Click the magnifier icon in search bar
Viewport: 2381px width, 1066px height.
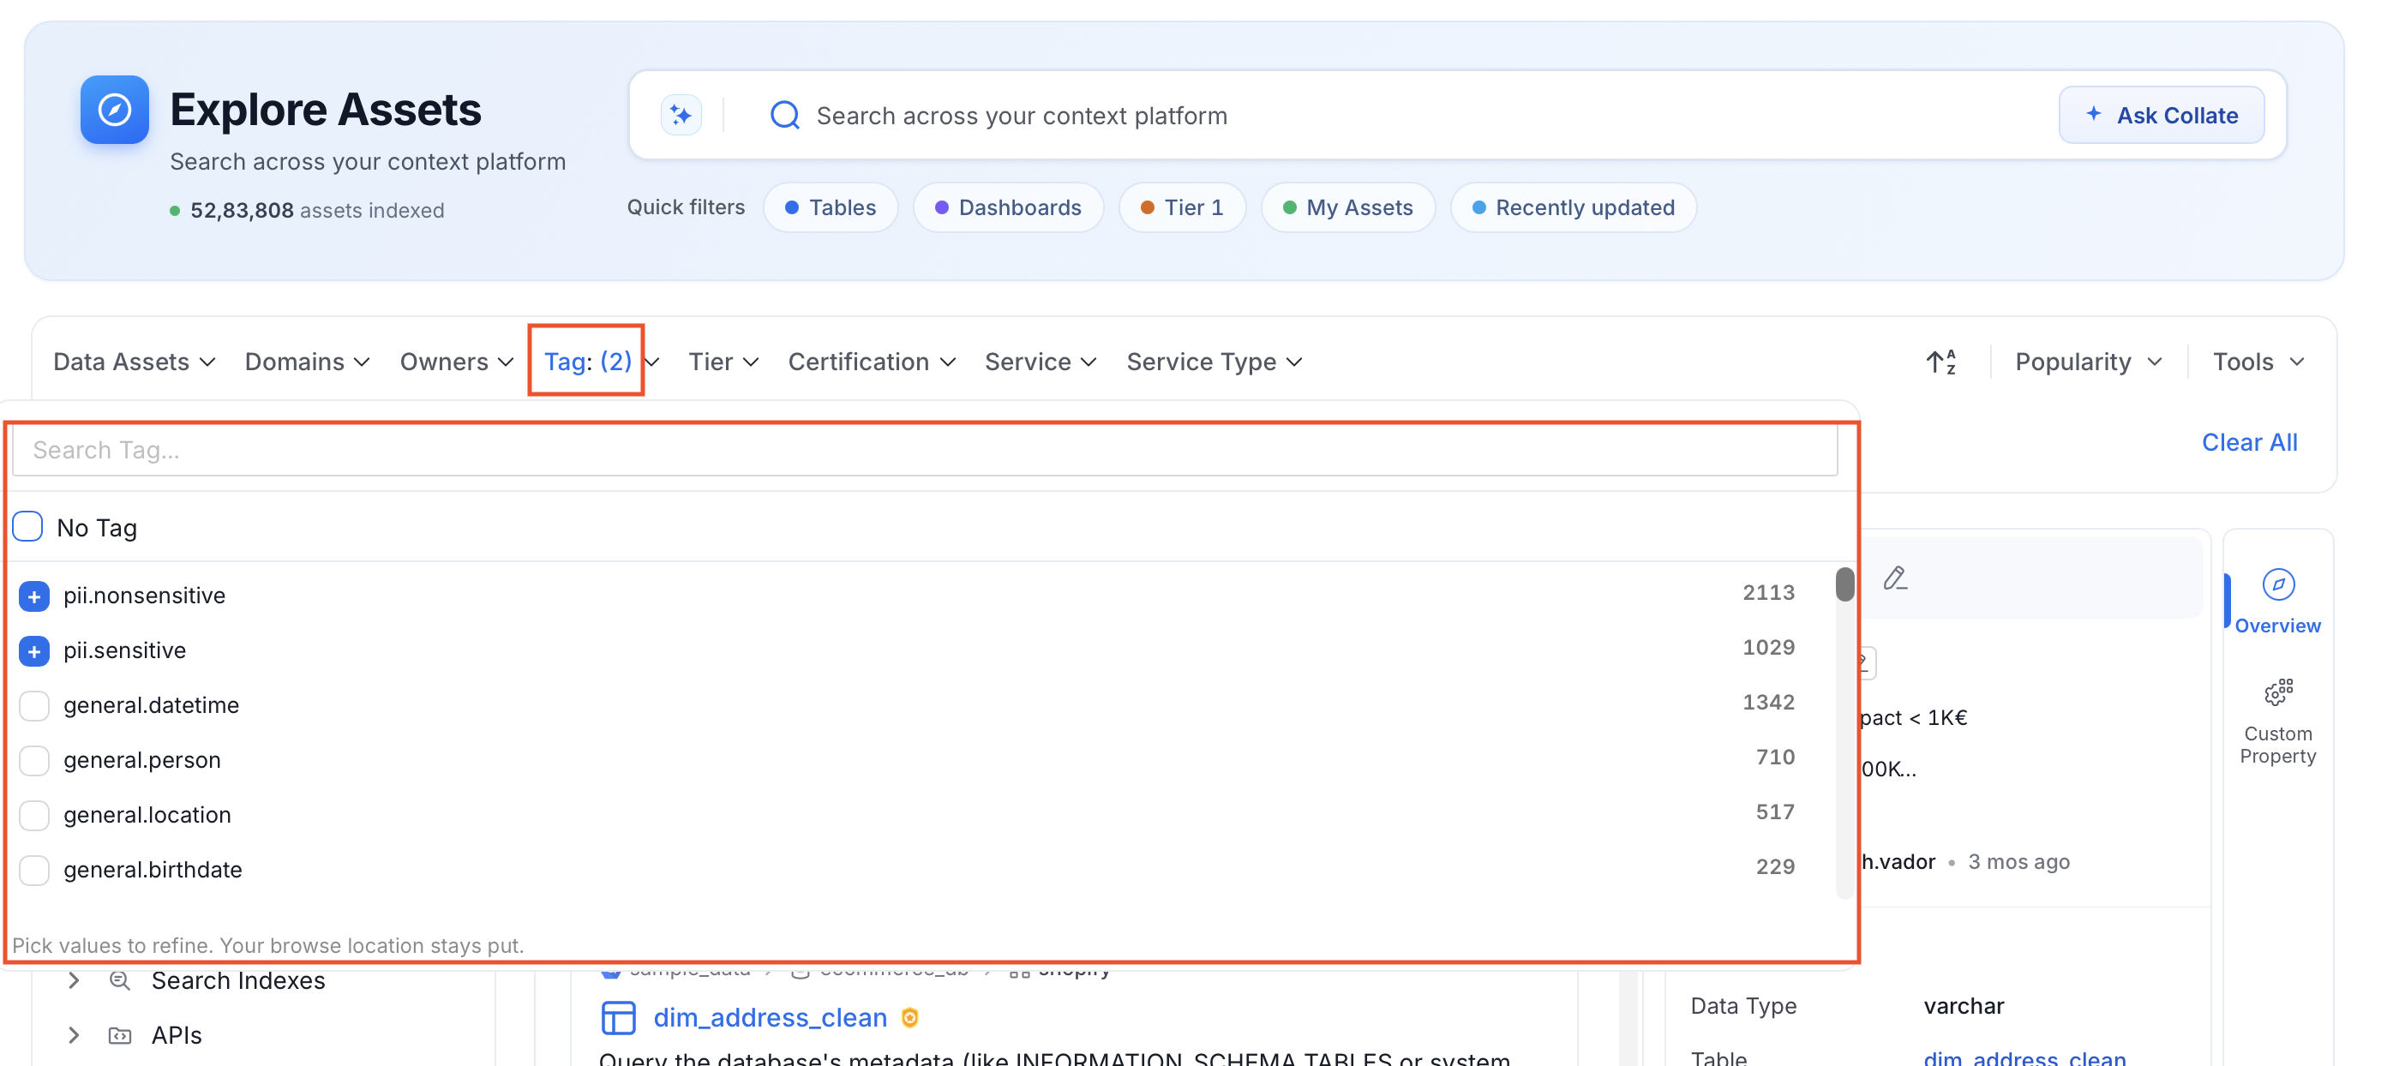(x=785, y=116)
